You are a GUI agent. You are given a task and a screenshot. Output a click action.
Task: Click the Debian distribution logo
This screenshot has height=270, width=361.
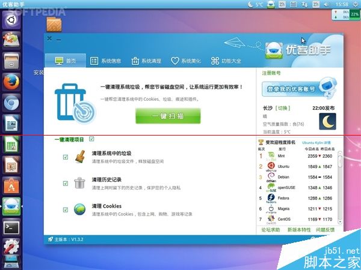(271, 177)
